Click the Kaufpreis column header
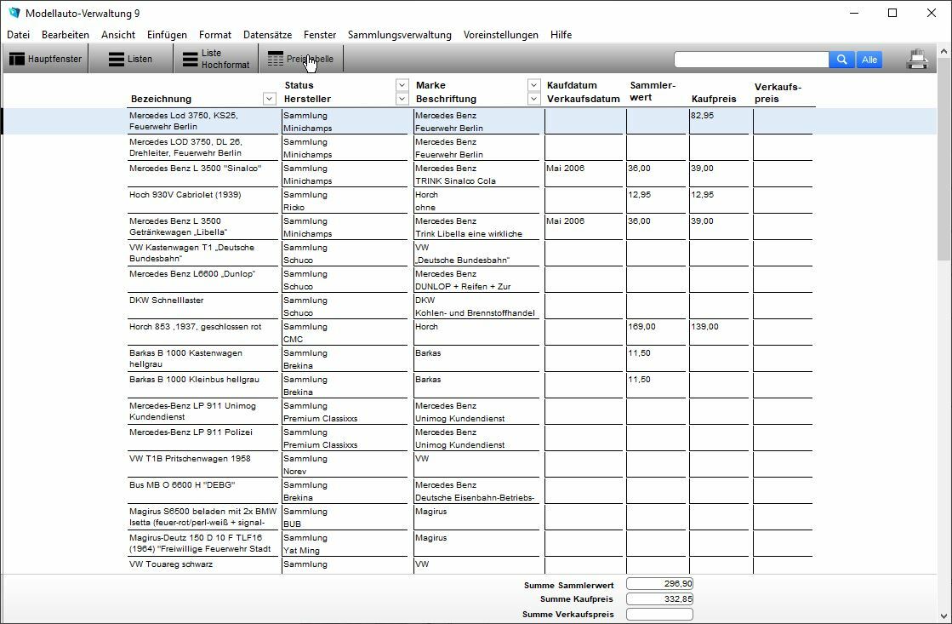This screenshot has width=952, height=624. [x=714, y=99]
